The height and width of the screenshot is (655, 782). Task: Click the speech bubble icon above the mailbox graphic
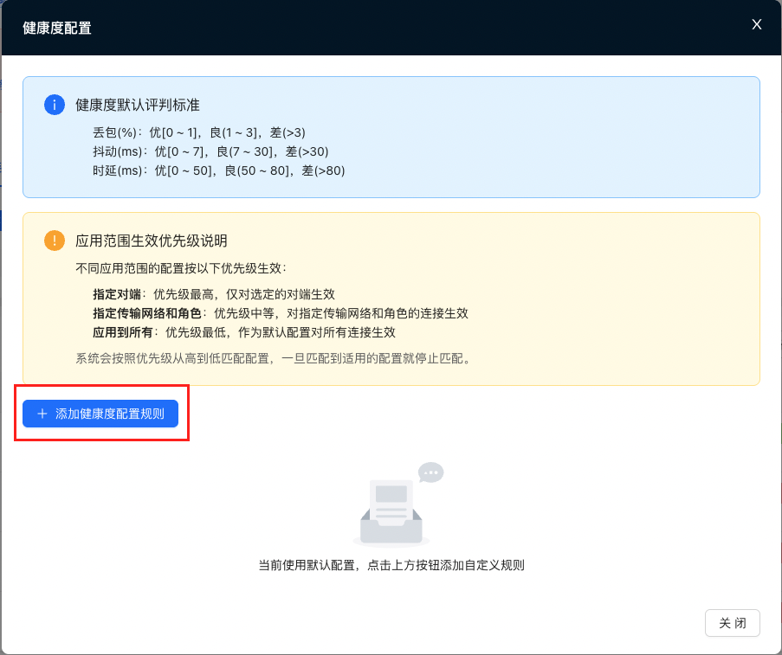(430, 472)
